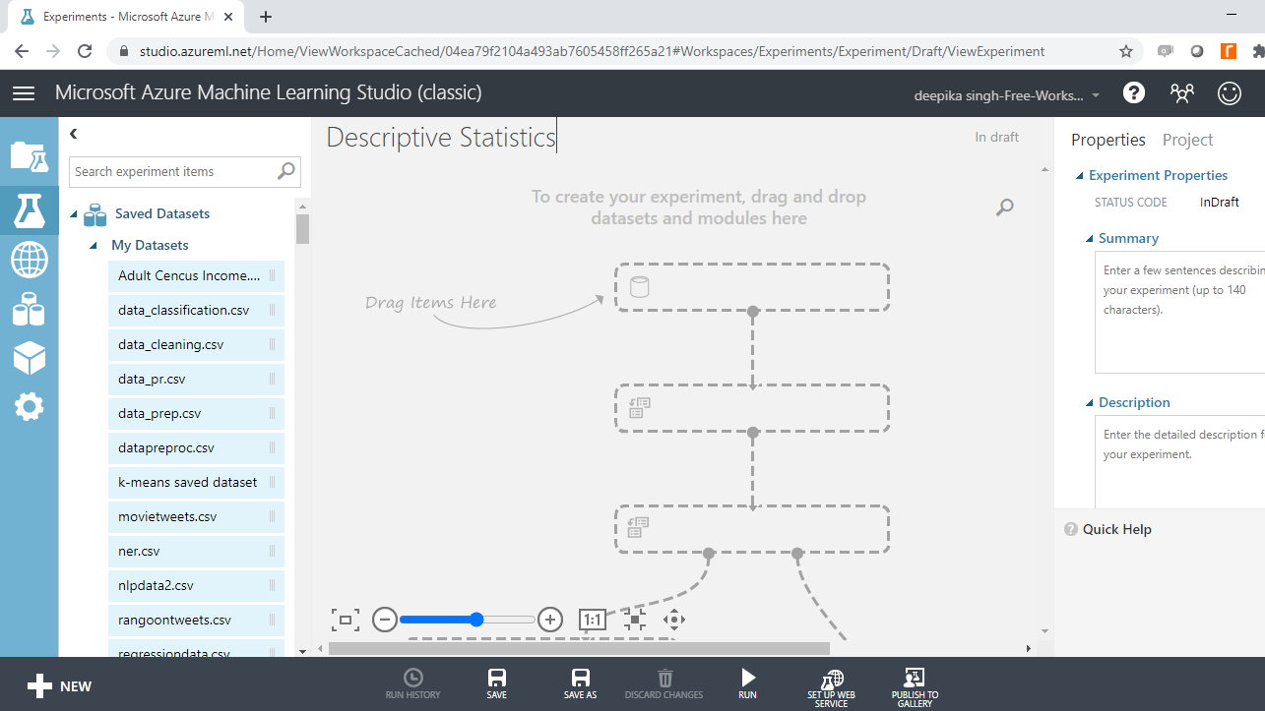This screenshot has width=1265, height=711.
Task: Select datapreproc.csv dataset
Action: (x=196, y=448)
